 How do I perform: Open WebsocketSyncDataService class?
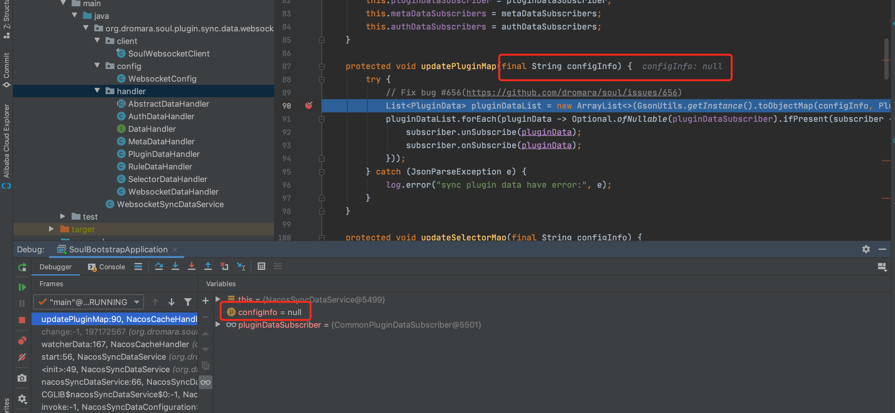tap(170, 204)
